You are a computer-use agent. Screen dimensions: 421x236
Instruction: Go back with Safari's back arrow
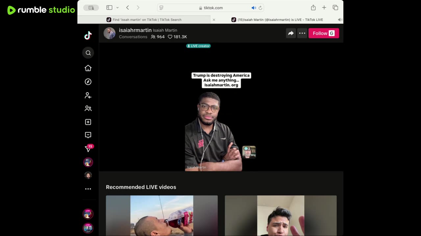[128, 8]
